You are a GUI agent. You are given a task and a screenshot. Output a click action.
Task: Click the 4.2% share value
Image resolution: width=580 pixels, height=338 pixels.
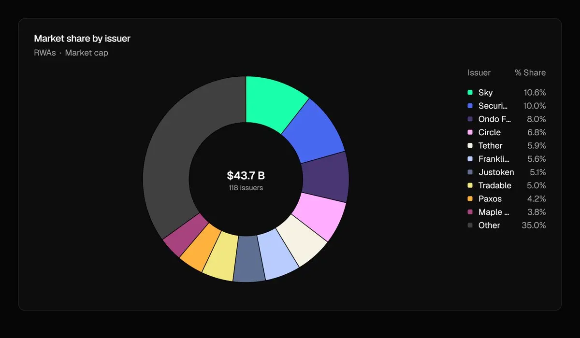[536, 199]
